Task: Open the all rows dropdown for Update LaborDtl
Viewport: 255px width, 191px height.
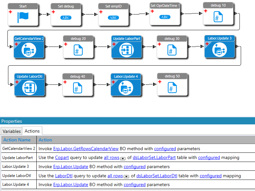Action: click(x=127, y=177)
